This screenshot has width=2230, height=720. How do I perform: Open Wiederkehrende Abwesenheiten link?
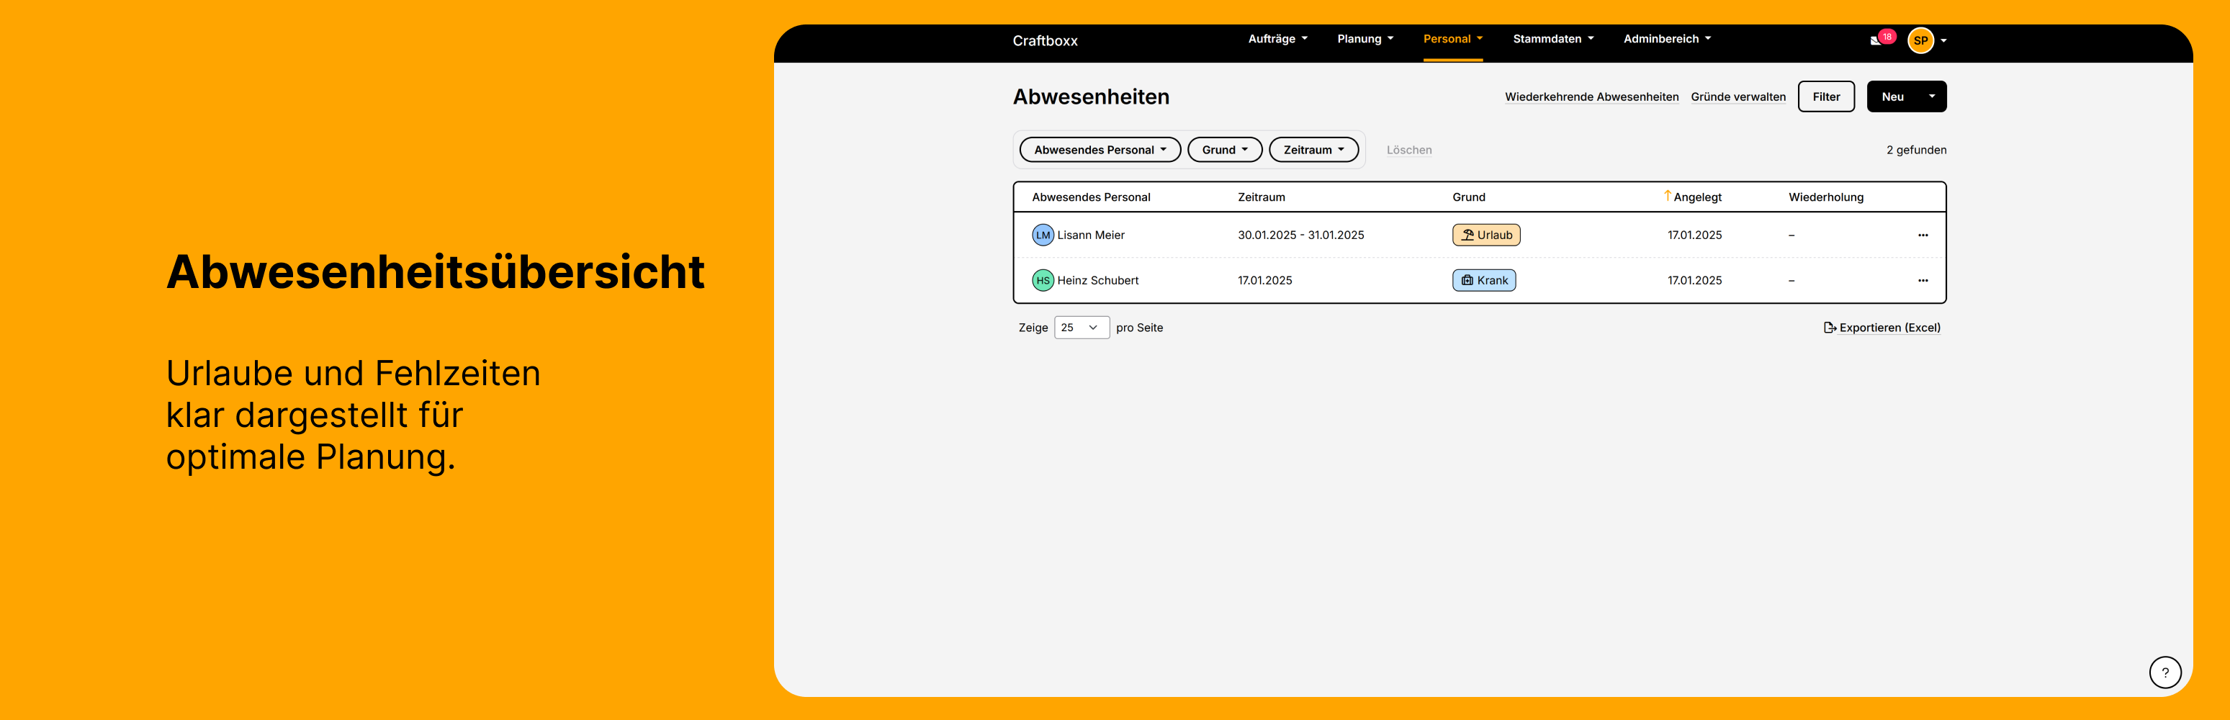click(x=1591, y=97)
